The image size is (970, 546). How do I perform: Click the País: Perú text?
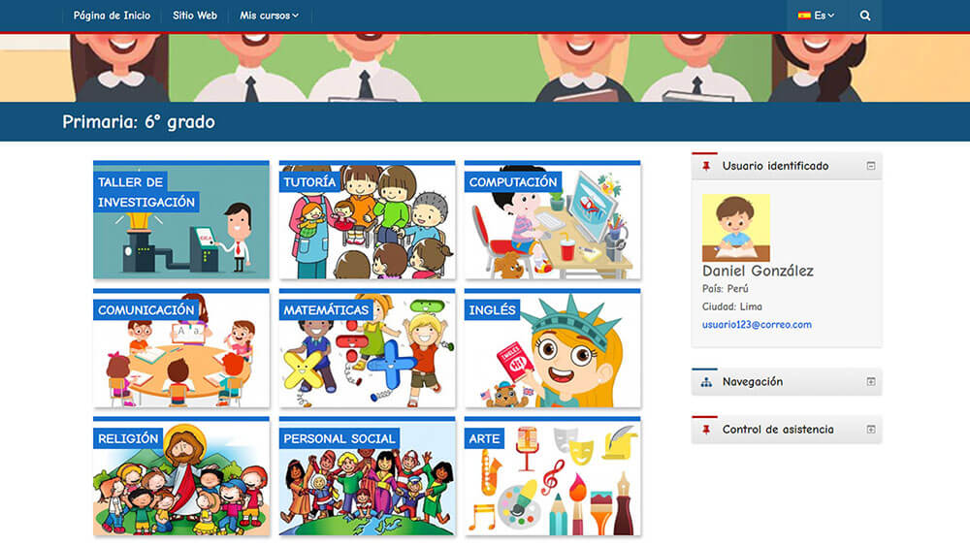coord(725,289)
